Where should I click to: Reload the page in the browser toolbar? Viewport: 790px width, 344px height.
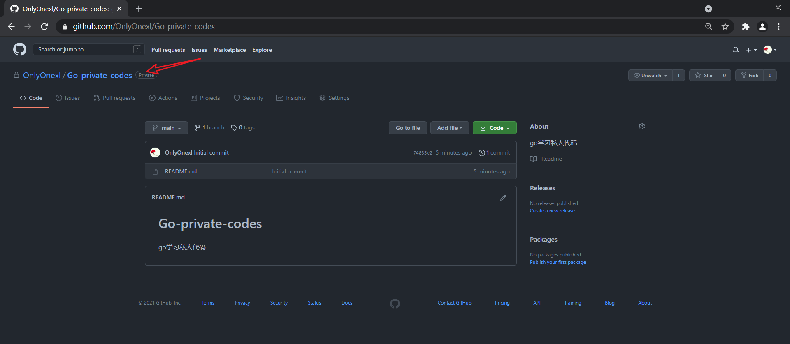pos(44,26)
